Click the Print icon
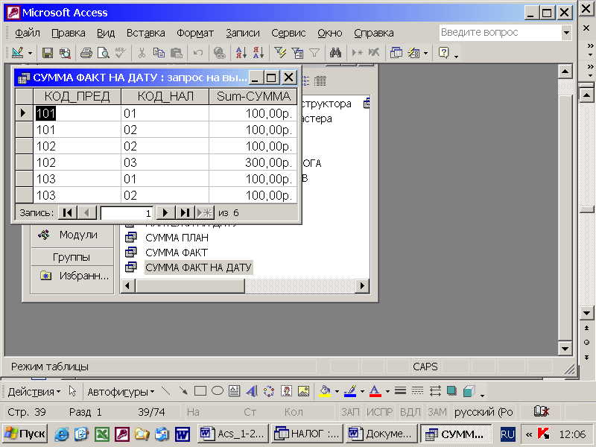This screenshot has height=447, width=596. click(x=86, y=53)
